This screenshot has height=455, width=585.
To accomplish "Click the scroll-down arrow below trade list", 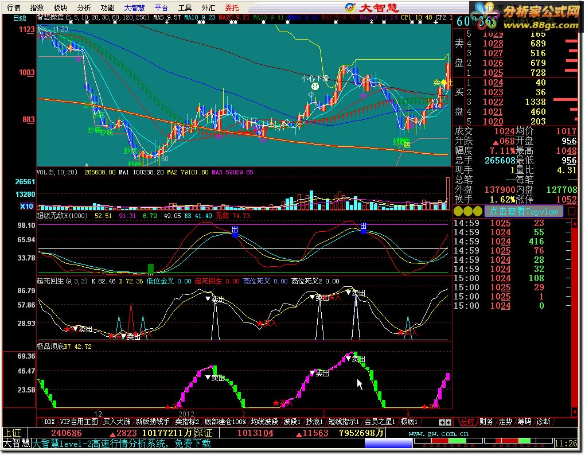I will [x=574, y=412].
